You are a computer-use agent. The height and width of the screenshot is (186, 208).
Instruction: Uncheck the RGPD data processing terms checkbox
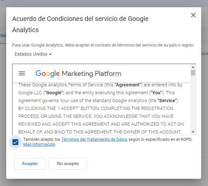pyautogui.click(x=15, y=142)
